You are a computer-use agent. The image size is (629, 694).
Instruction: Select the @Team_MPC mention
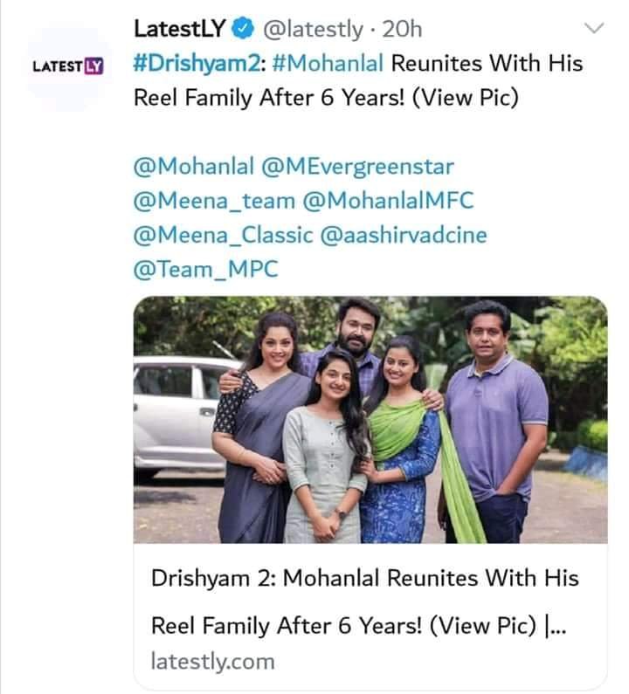(x=205, y=269)
